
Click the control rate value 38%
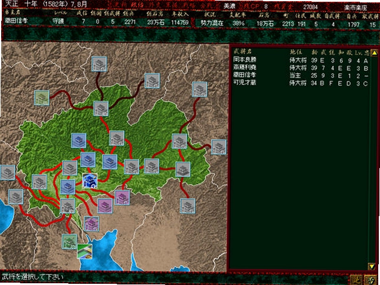(x=238, y=23)
